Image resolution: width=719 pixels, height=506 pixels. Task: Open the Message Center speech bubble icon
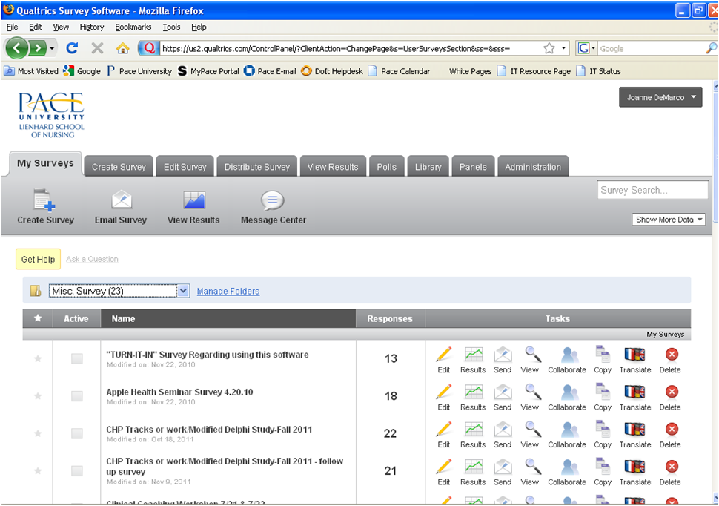[273, 201]
